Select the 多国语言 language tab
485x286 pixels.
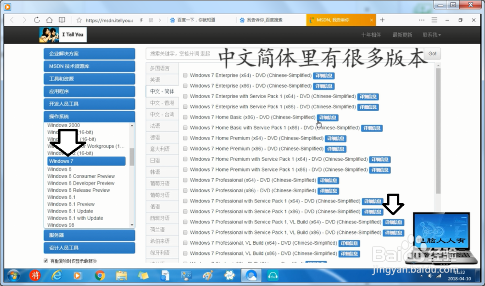pyautogui.click(x=162, y=68)
